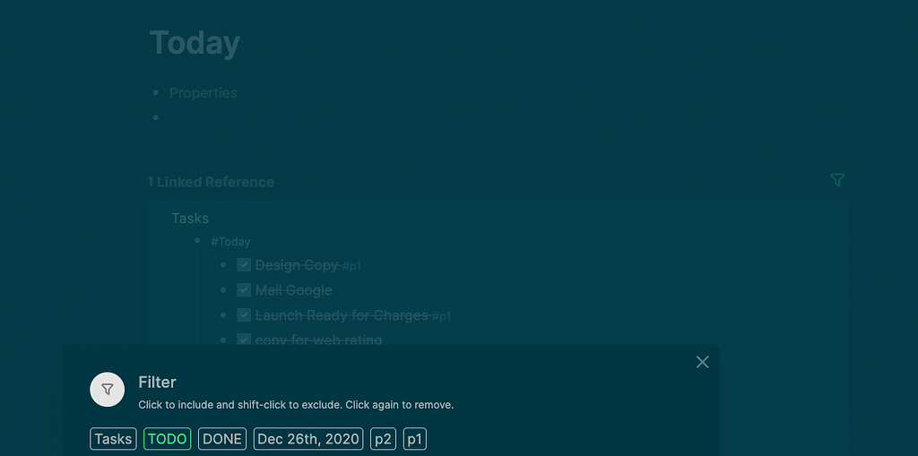This screenshot has height=456, width=918.
Task: Click the bullet beside #Today block
Action: 197,242
